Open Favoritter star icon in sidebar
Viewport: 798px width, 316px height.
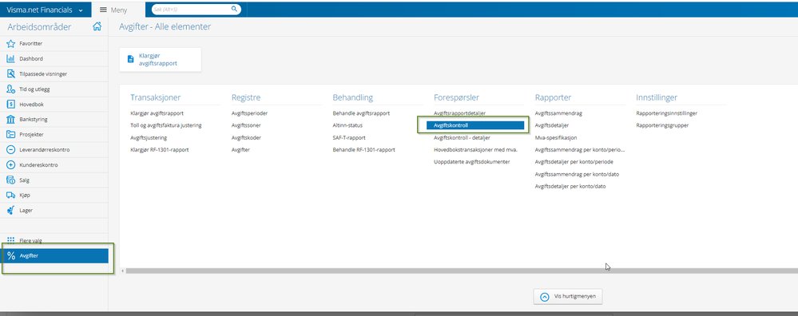point(10,44)
